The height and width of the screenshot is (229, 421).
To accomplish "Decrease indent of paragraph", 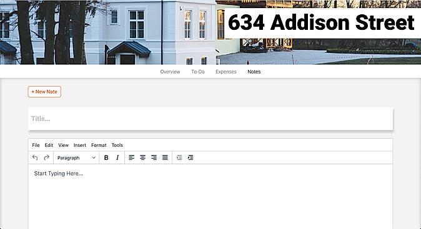I will pos(179,157).
